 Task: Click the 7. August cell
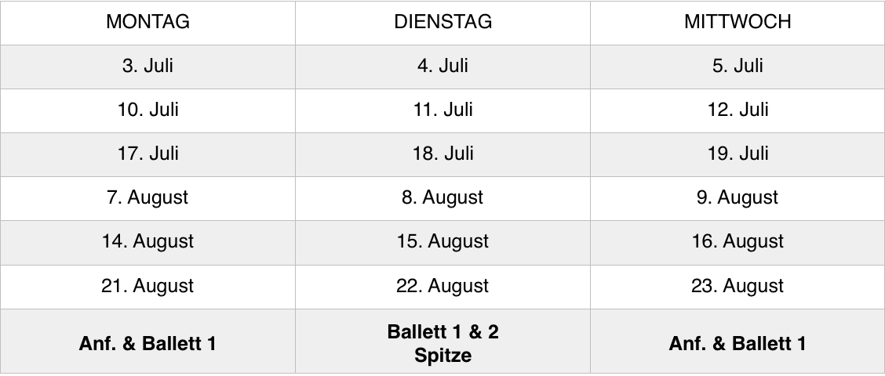coord(147,198)
